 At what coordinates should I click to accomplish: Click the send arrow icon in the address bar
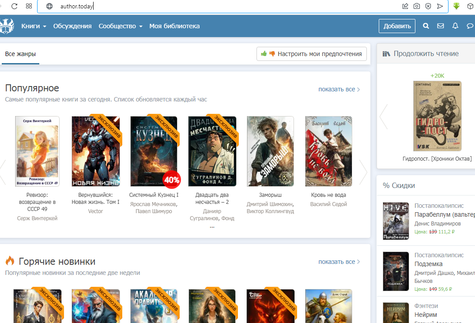pos(440,6)
